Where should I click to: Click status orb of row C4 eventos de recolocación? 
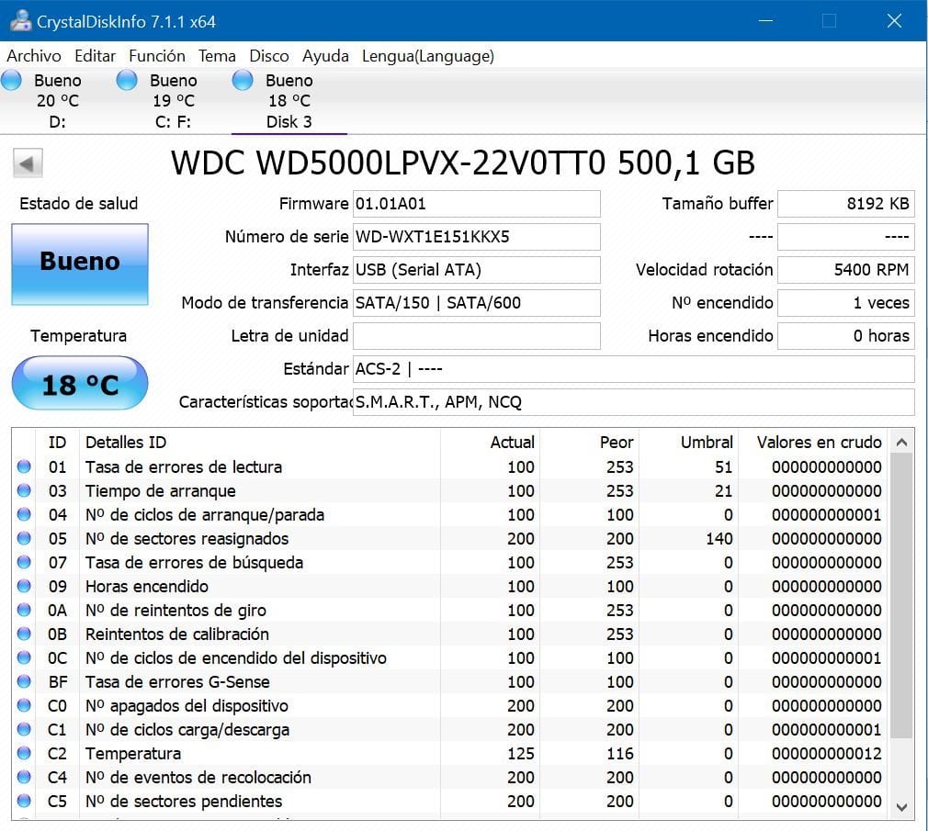(x=24, y=777)
